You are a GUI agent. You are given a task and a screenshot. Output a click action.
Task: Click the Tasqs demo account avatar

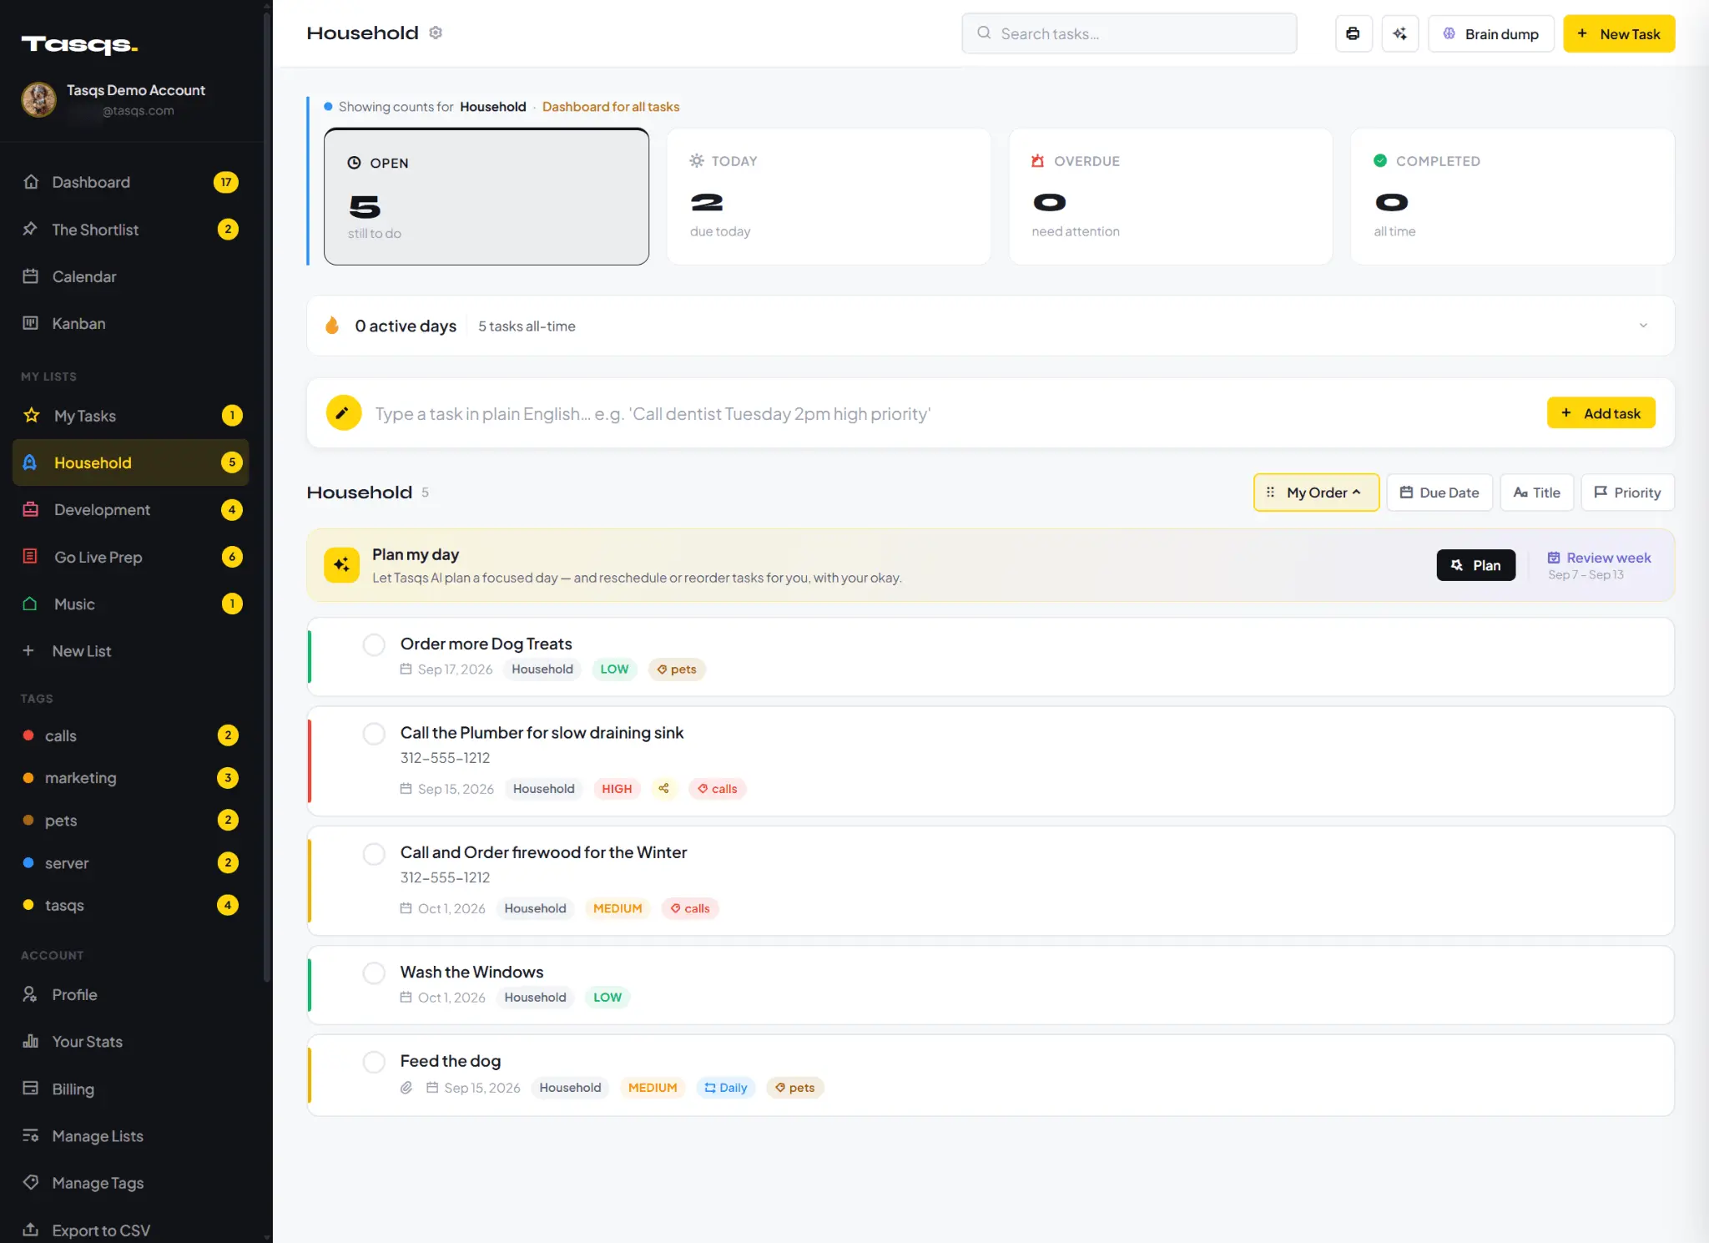click(x=38, y=99)
